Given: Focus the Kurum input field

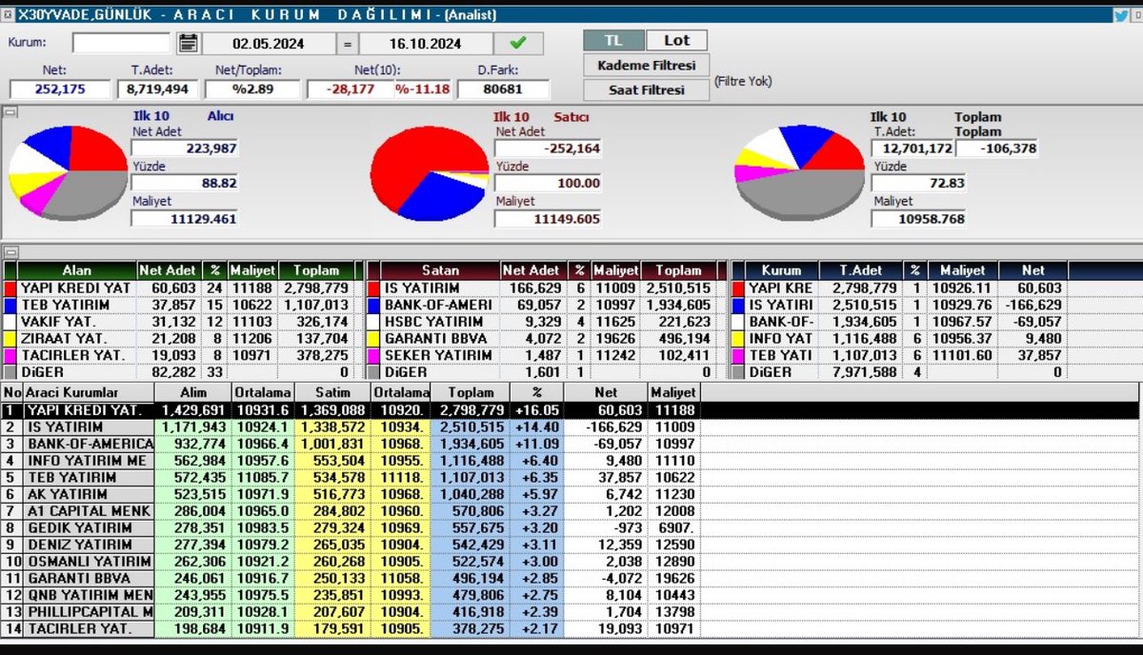Looking at the screenshot, I should 122,43.
